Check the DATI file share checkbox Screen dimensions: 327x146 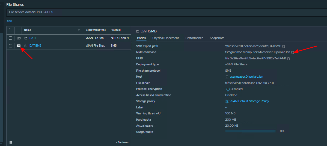11,38
